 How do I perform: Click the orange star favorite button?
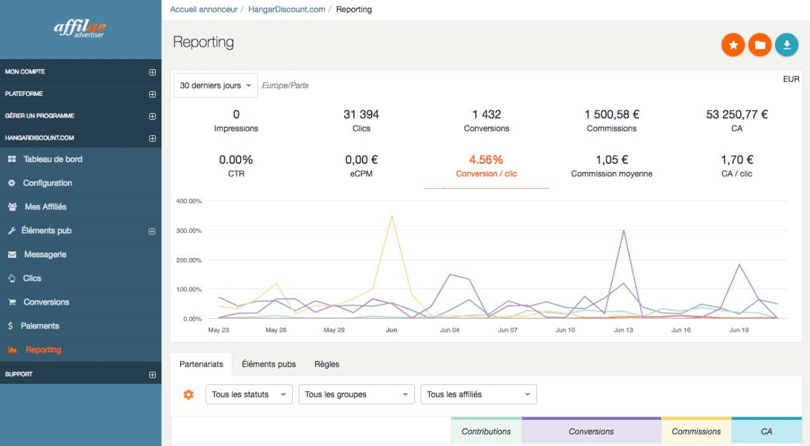[733, 45]
